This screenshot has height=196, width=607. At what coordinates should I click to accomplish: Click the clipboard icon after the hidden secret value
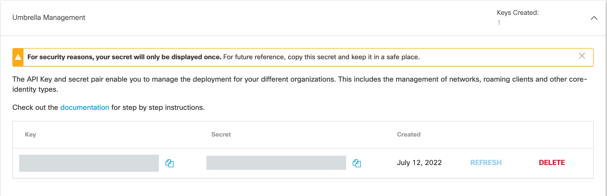(x=357, y=164)
